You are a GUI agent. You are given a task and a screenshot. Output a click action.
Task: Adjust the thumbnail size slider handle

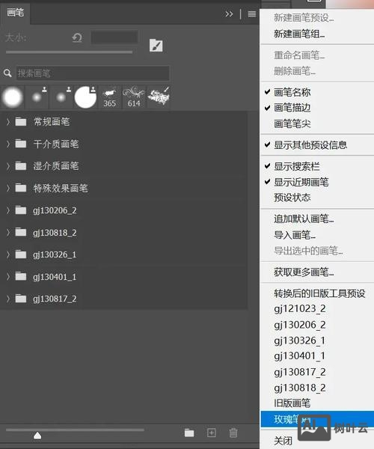37,436
